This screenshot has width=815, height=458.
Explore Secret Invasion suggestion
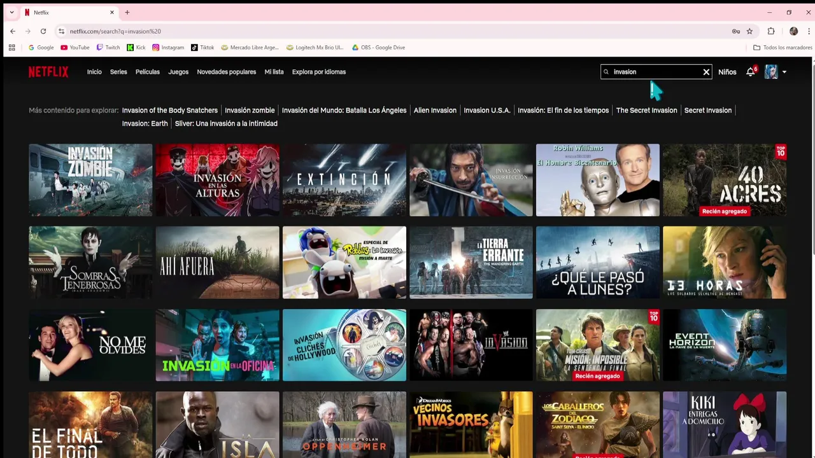click(x=707, y=110)
